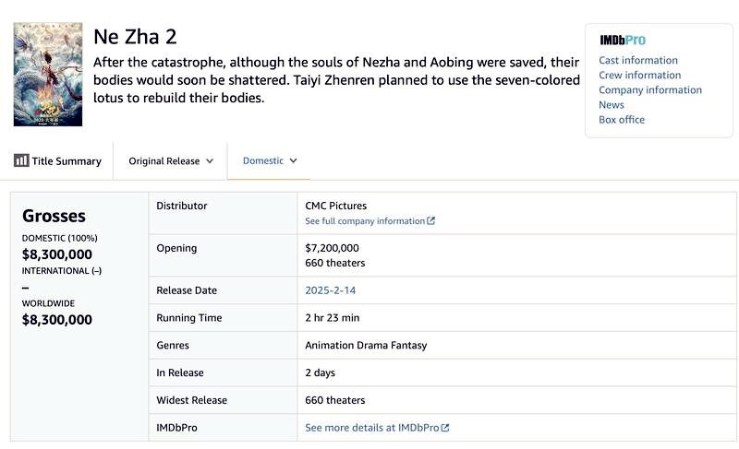Image resolution: width=739 pixels, height=449 pixels.
Task: Click the chevron arrow next to Original Release
Action: (210, 160)
